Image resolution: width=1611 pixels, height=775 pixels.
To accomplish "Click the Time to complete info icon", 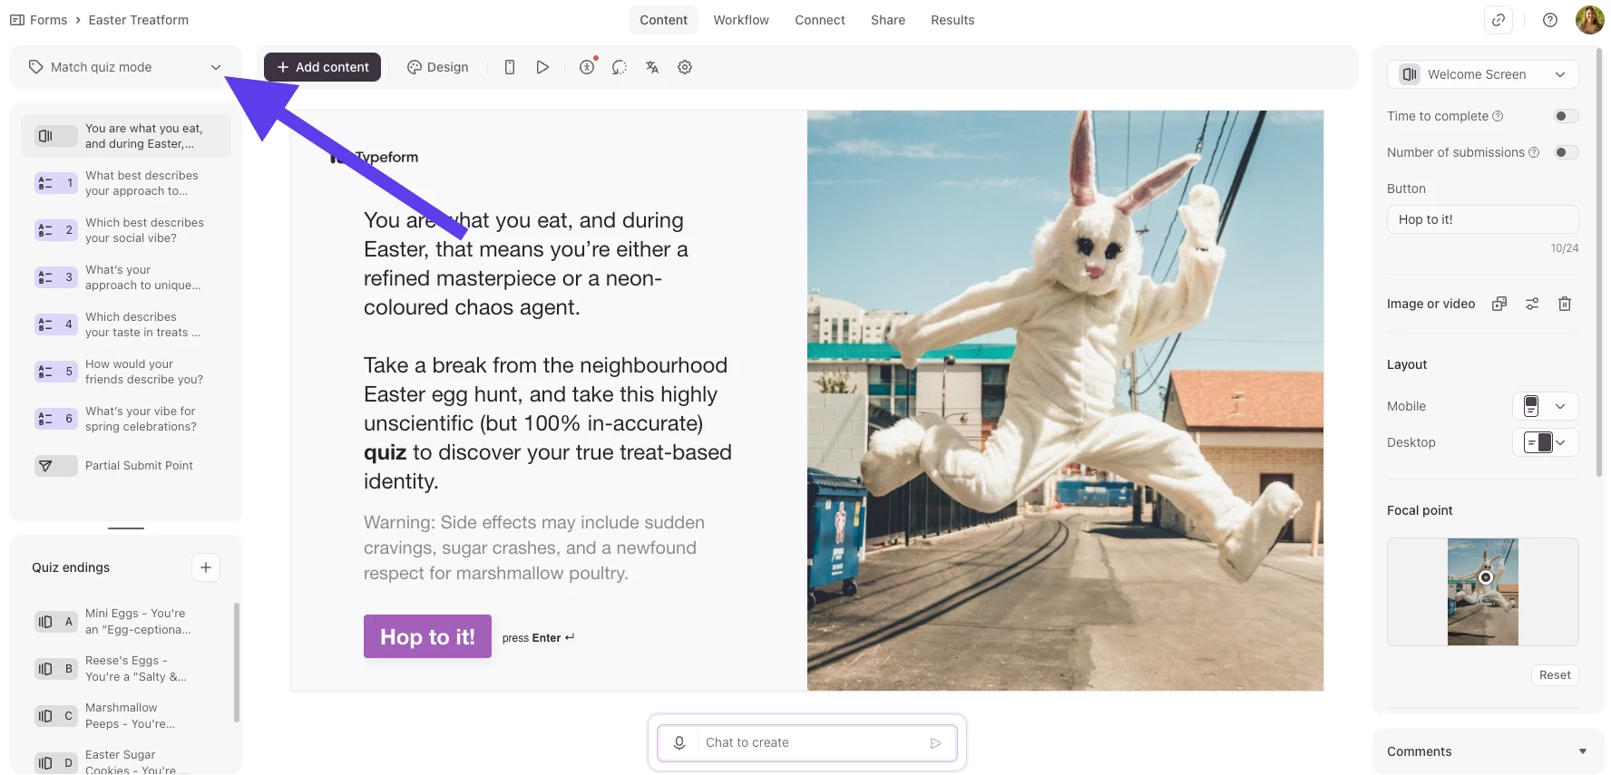I will pyautogui.click(x=1498, y=116).
